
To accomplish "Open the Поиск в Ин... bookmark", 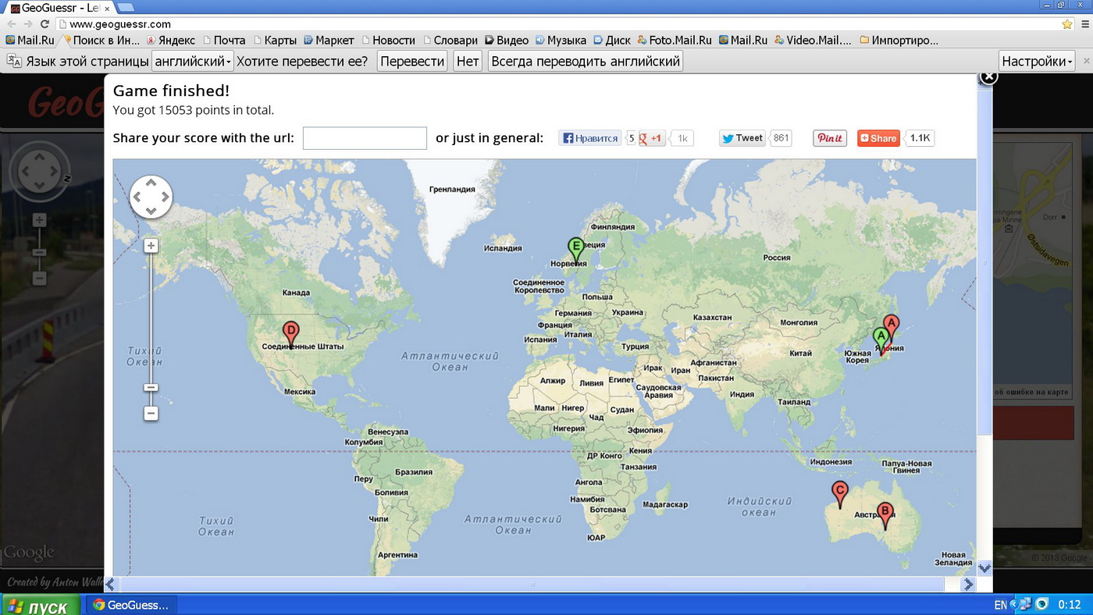I will point(102,40).
